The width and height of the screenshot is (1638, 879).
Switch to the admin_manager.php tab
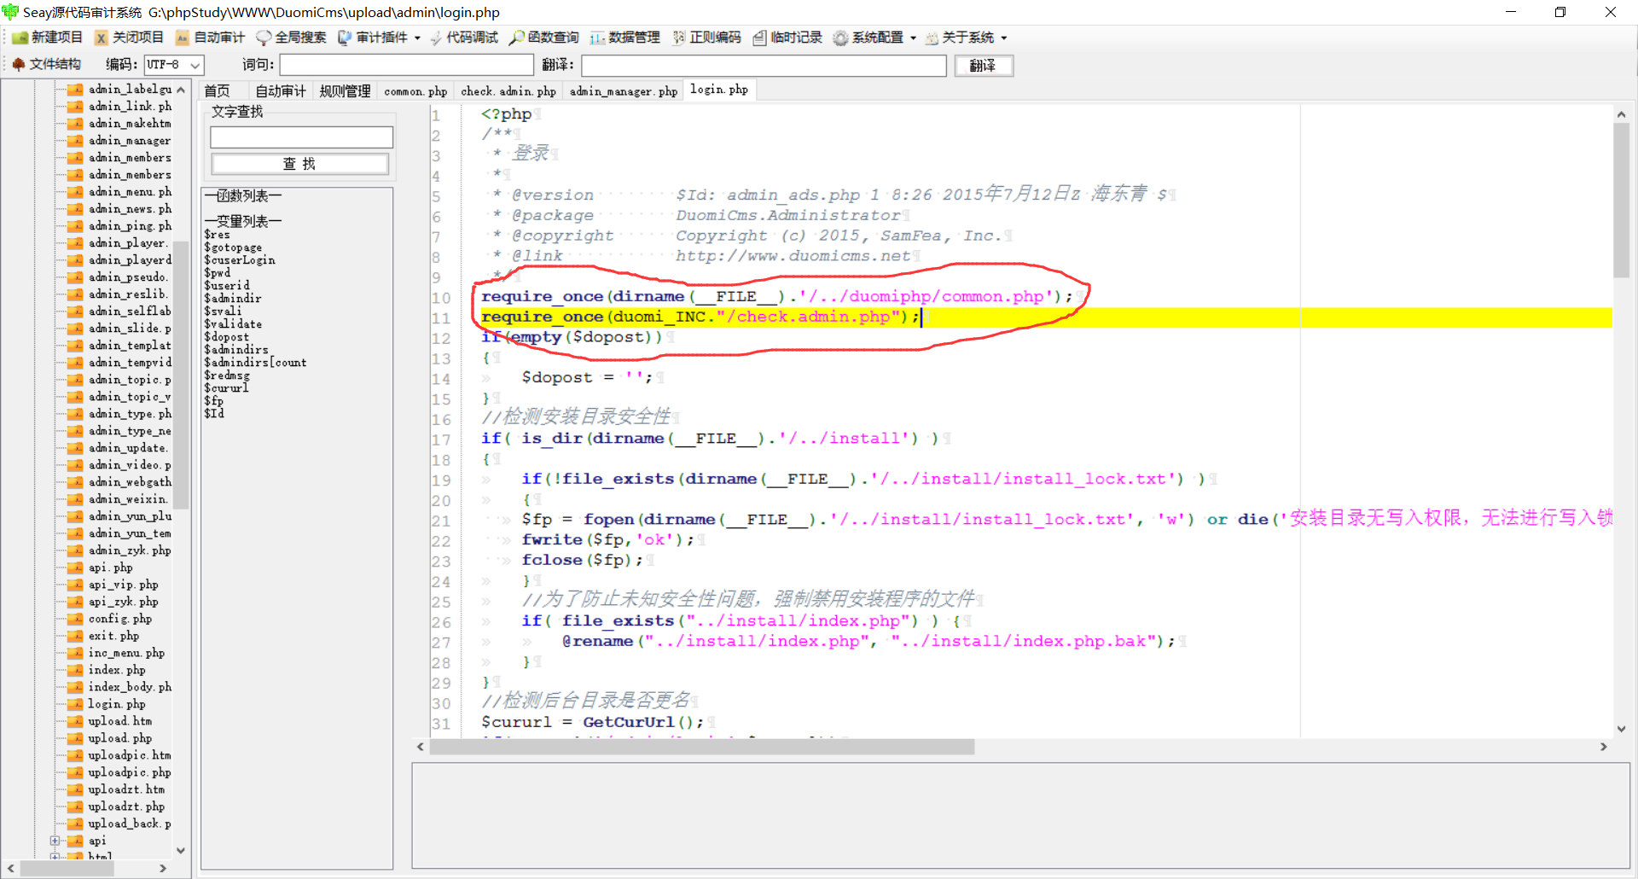pyautogui.click(x=624, y=90)
